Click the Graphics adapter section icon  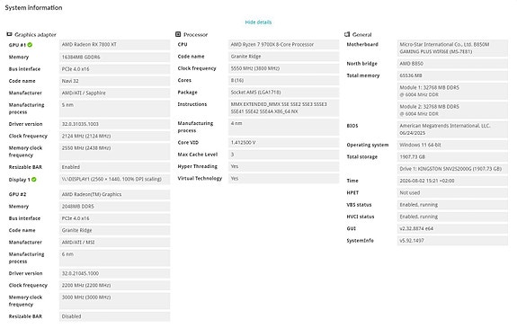9,34
